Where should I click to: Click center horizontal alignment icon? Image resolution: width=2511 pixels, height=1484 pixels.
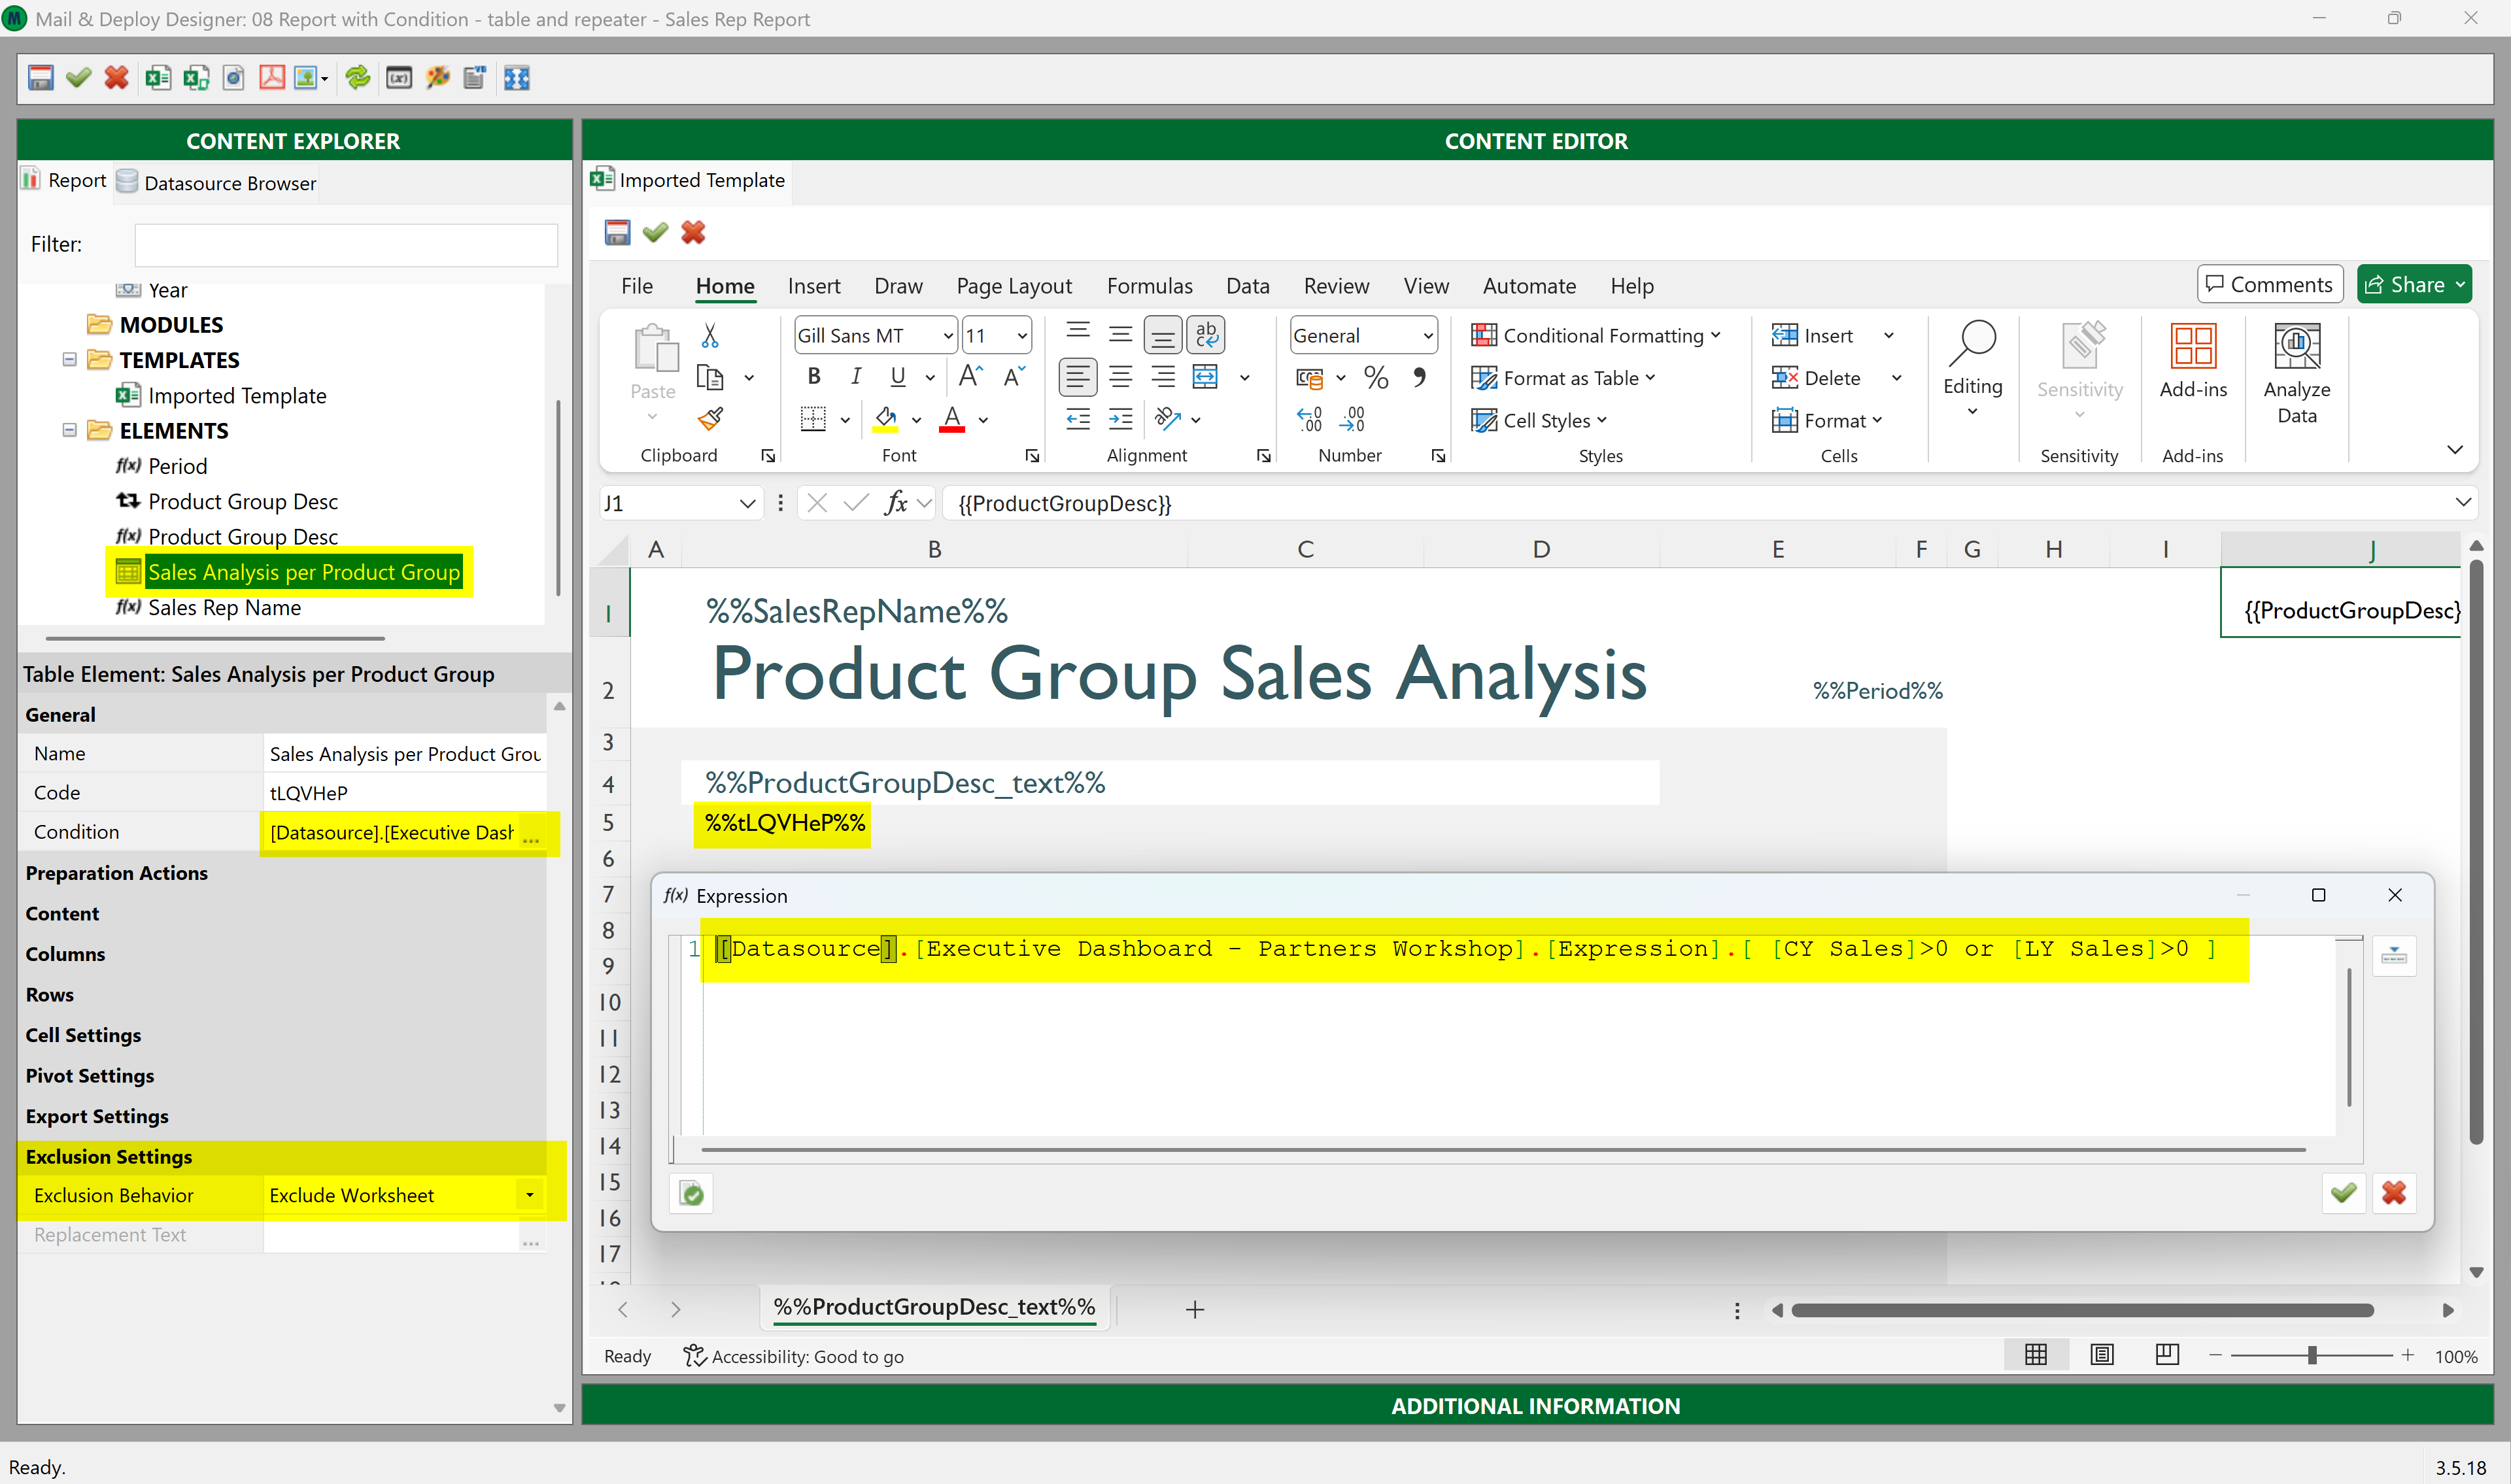(1120, 377)
